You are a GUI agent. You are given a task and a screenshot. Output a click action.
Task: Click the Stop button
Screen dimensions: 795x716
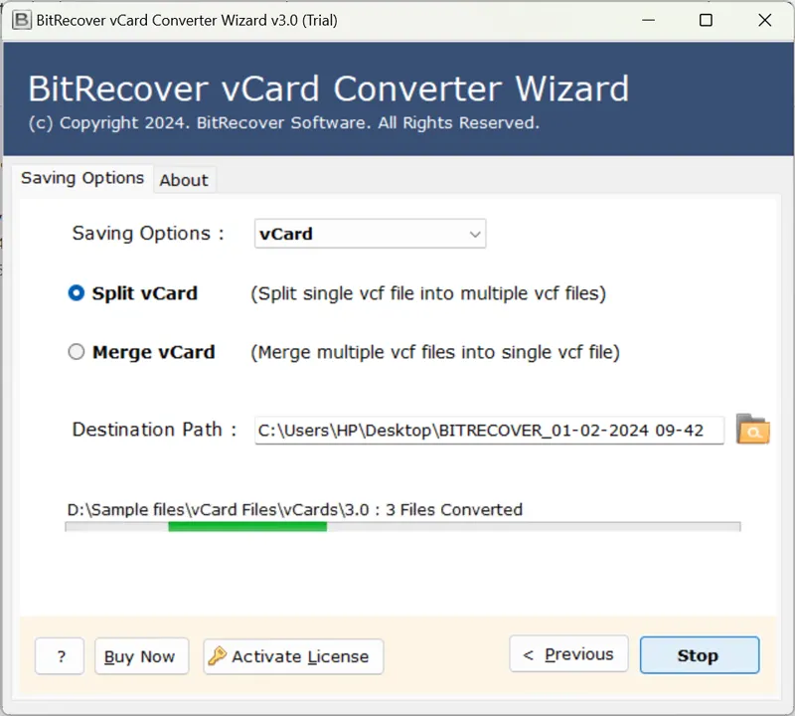click(x=700, y=655)
